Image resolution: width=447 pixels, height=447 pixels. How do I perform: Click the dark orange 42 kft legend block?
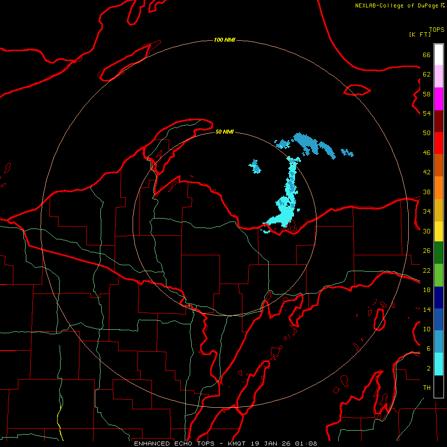[x=439, y=165]
